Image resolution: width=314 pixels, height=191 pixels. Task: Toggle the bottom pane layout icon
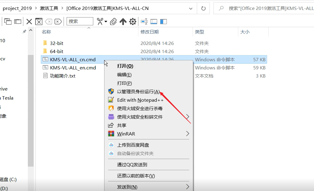(154, 21)
